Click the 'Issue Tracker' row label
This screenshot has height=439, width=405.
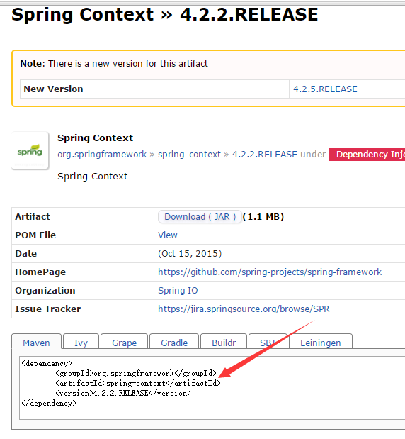(48, 309)
